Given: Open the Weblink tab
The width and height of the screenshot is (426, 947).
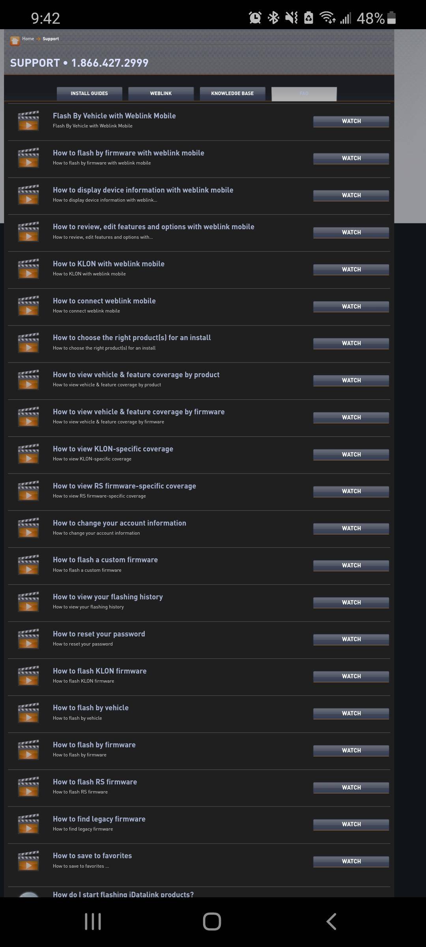Looking at the screenshot, I should point(161,94).
